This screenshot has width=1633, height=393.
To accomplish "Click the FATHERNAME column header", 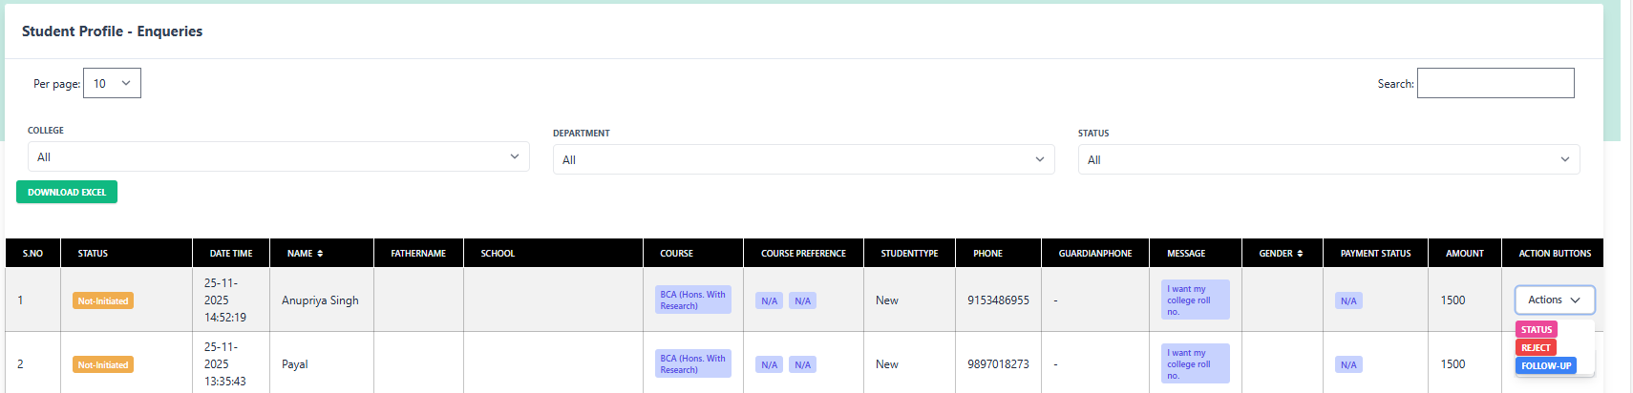I will 418,253.
